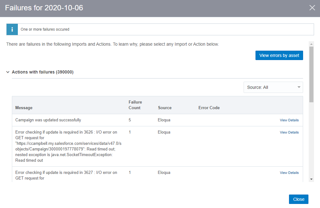The height and width of the screenshot is (208, 320).
Task: Open View Details for the 3627 error row
Action: 289,173
